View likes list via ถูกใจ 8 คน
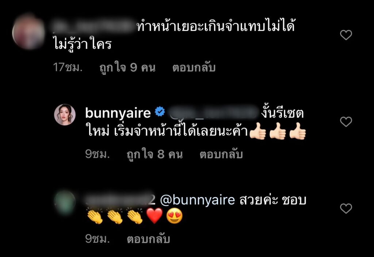This screenshot has width=374, height=257. tap(154, 154)
